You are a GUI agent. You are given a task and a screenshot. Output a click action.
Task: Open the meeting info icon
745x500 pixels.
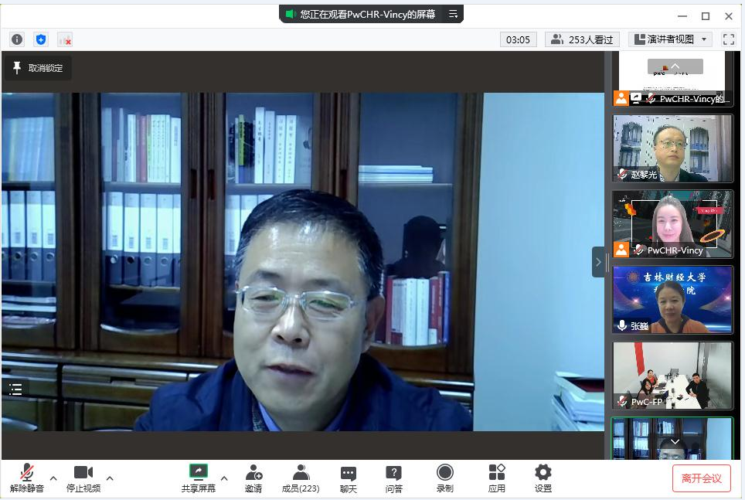tap(17, 39)
